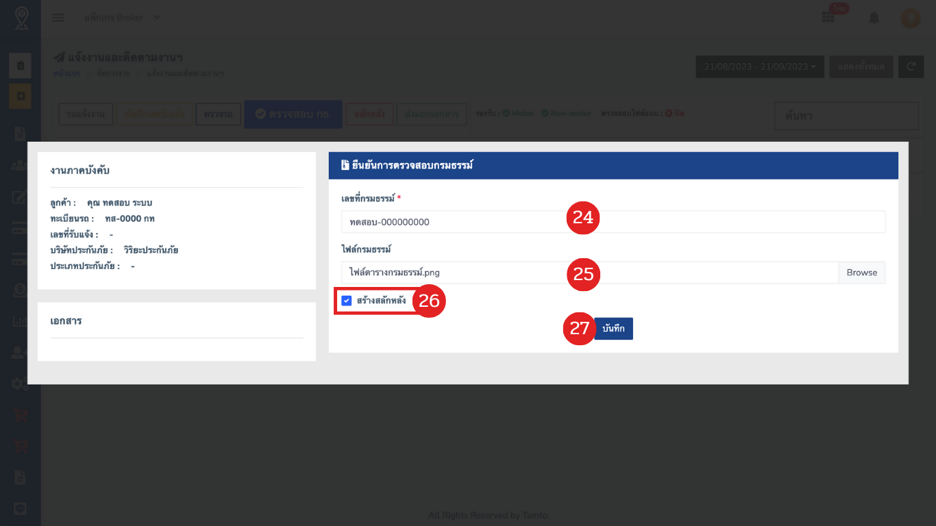Click the งานภาคบังคับ panel heading
Screen dimensions: 936x526
click(x=80, y=171)
